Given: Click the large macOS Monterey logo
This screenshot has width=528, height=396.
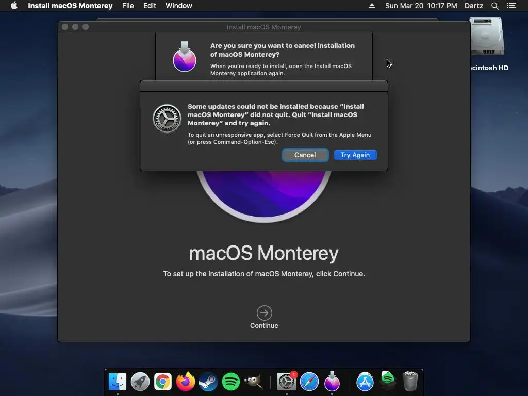Looking at the screenshot, I should tap(265, 196).
